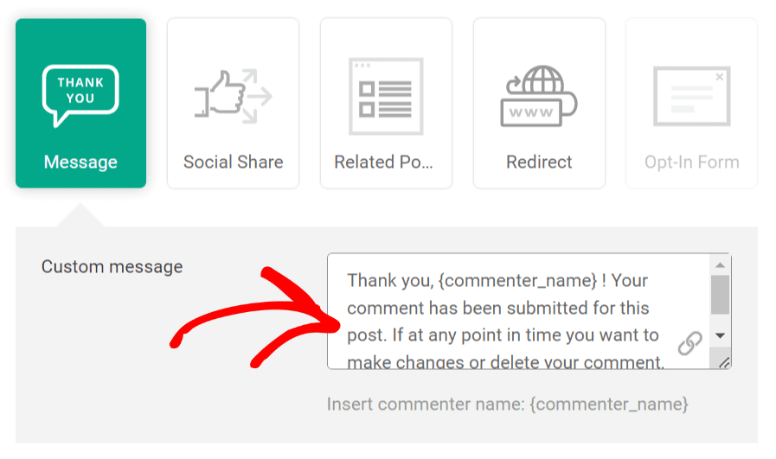Select the Opt-In Form label
Screen dimensions: 776x459
pyautogui.click(x=691, y=162)
